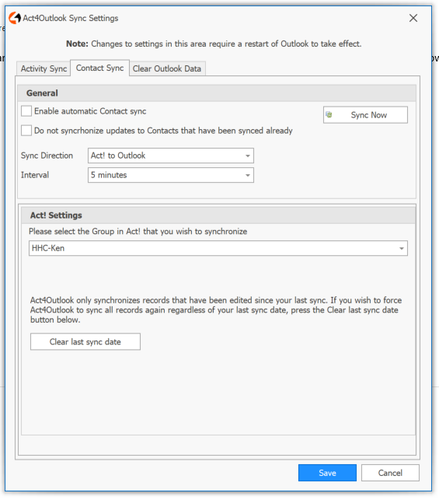Switch to the Activity Sync tab
Image resolution: width=439 pixels, height=500 pixels.
tap(44, 68)
